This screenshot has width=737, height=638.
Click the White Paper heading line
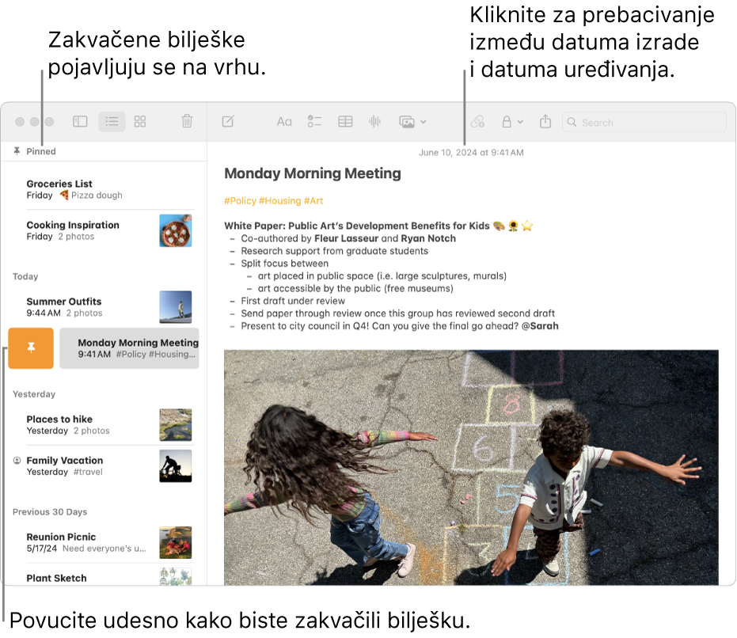[378, 226]
